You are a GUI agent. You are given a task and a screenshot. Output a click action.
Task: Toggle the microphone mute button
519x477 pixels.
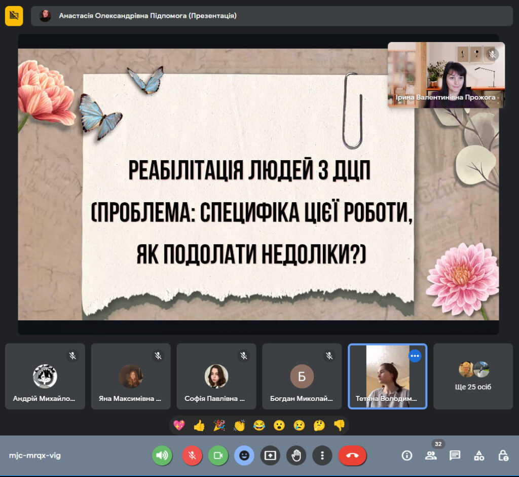[192, 456]
